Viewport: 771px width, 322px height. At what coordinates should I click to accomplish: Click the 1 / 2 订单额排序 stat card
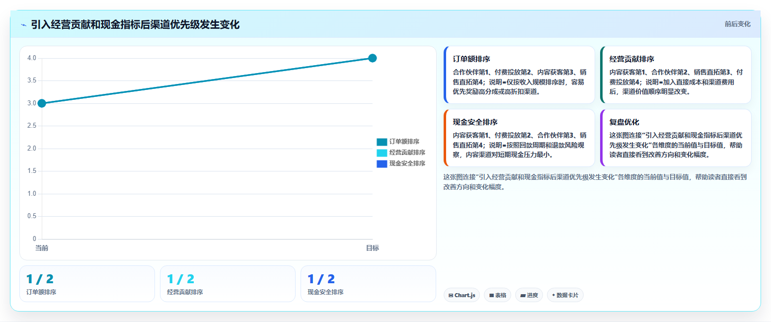pos(87,284)
